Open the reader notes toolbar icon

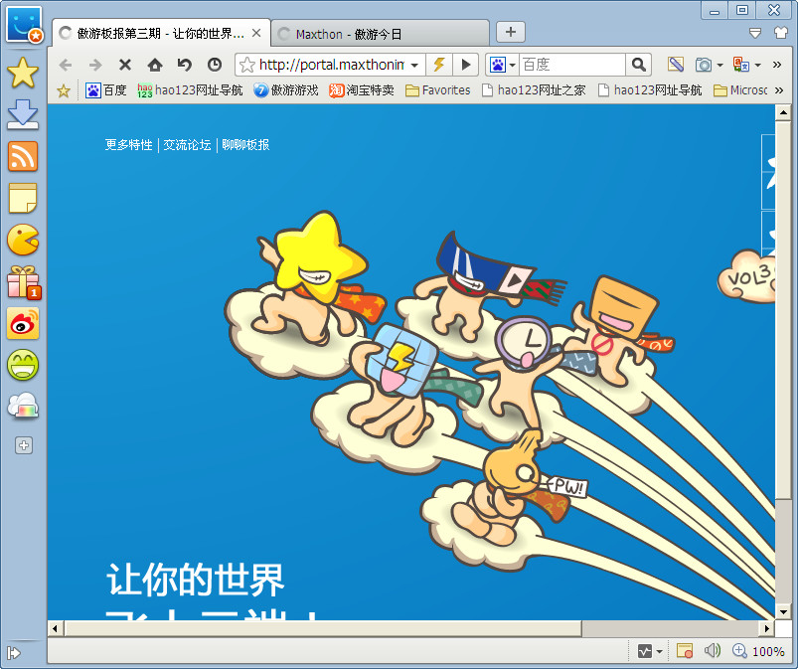676,65
